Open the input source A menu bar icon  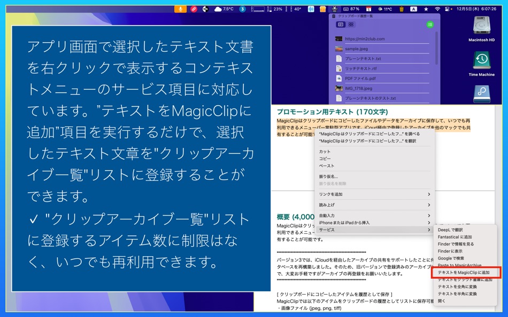414,9
